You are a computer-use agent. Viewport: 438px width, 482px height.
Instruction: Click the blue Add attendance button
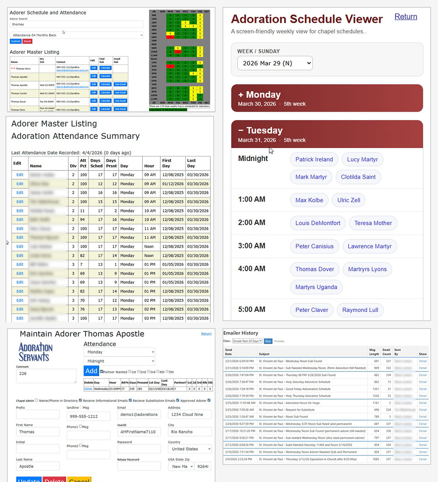[x=91, y=371]
